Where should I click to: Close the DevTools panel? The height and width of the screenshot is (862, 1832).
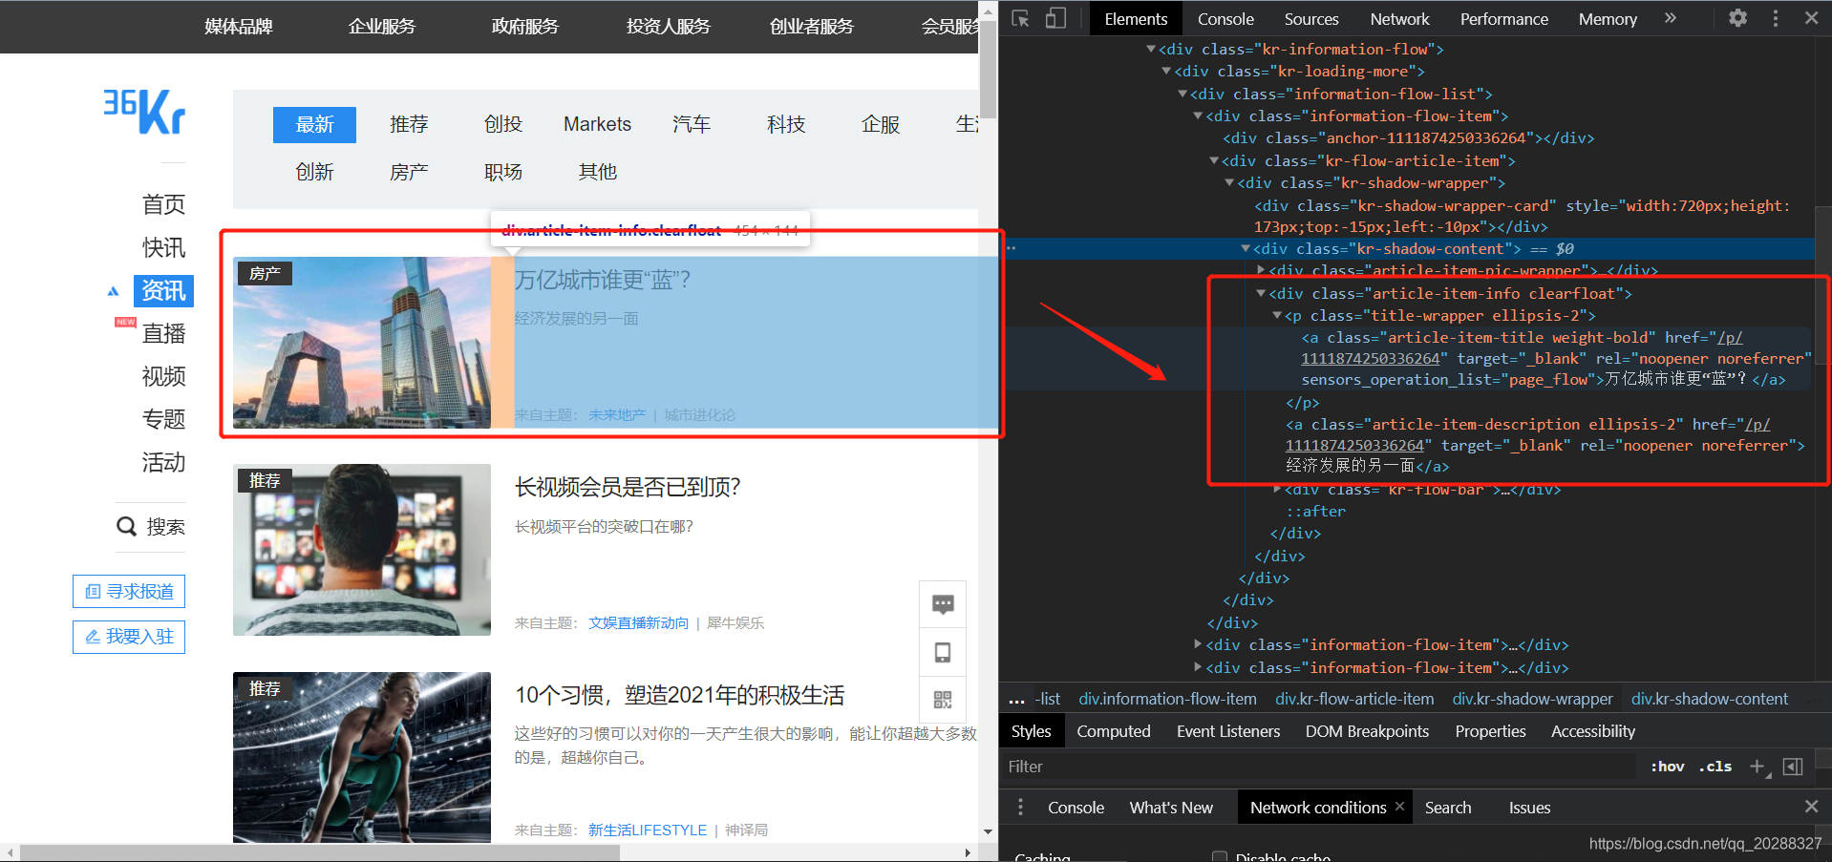pyautogui.click(x=1811, y=18)
